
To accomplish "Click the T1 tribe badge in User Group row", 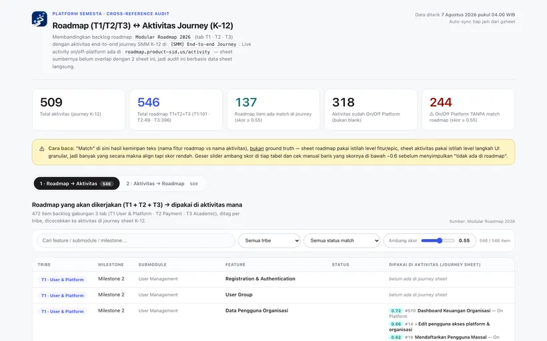I will pyautogui.click(x=63, y=295).
